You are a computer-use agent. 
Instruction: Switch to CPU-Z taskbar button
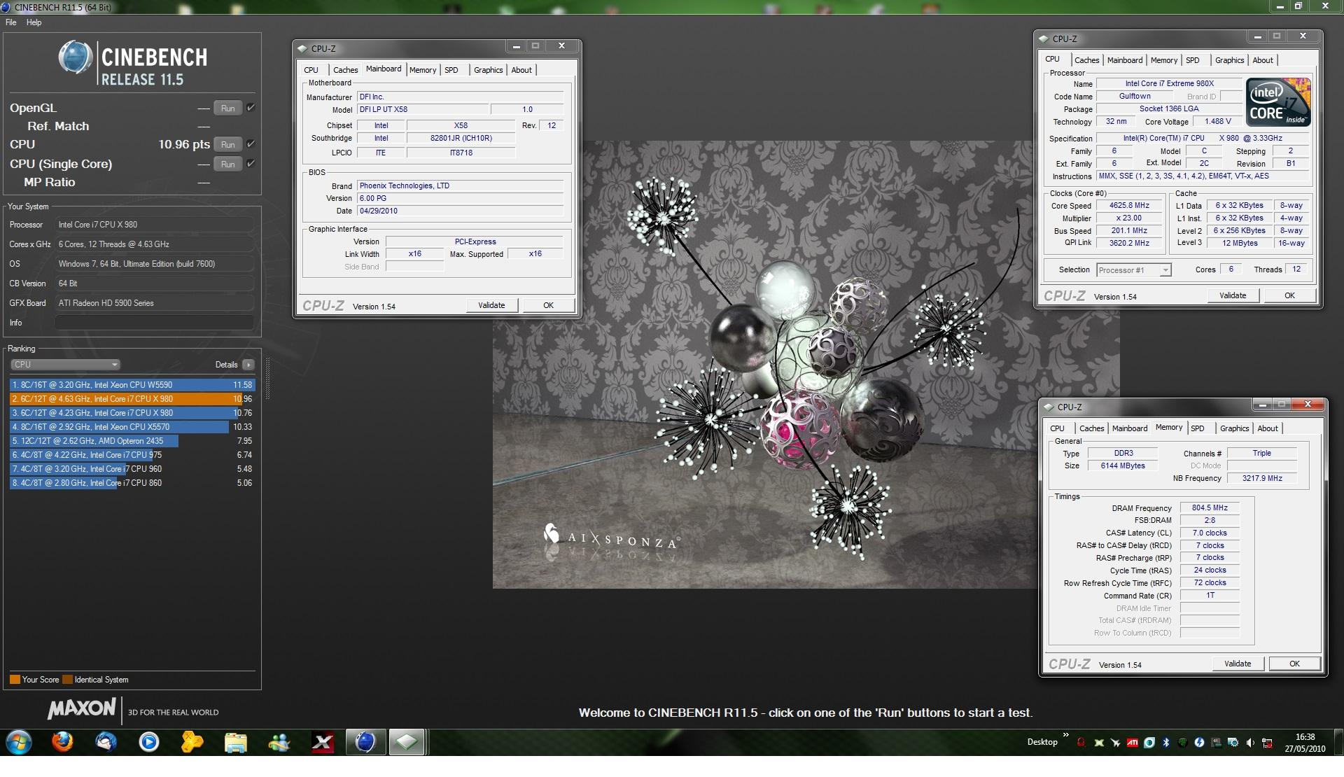click(x=407, y=742)
